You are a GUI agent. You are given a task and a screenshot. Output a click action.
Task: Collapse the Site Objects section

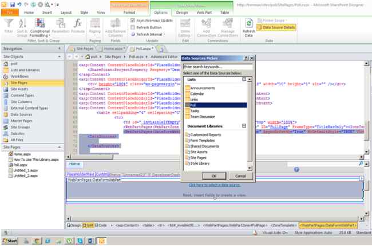(59, 57)
